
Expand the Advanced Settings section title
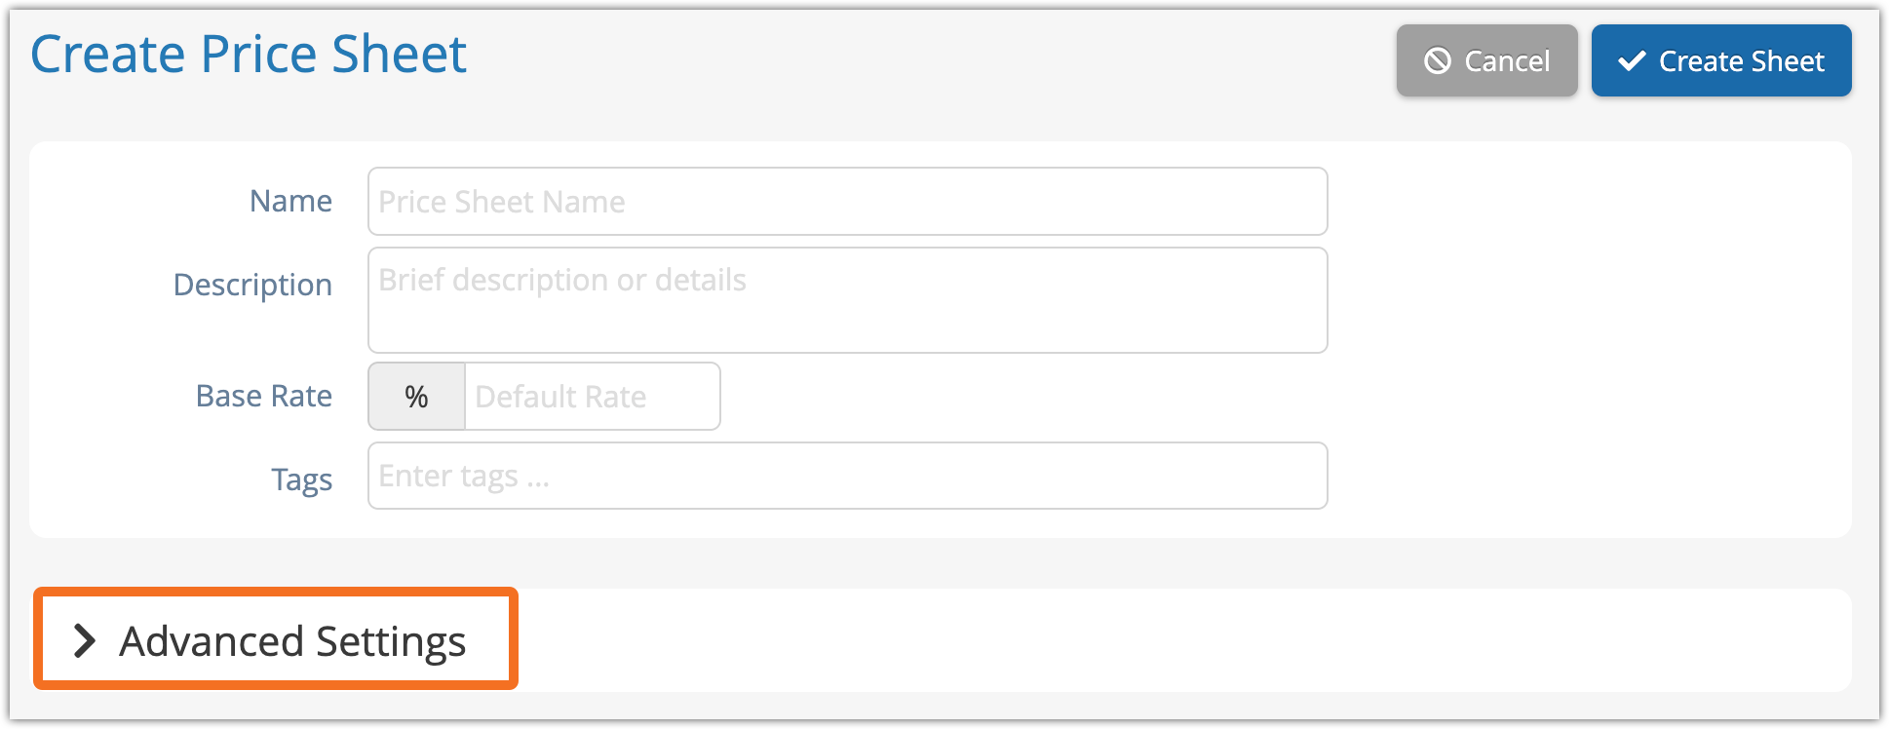(x=292, y=641)
